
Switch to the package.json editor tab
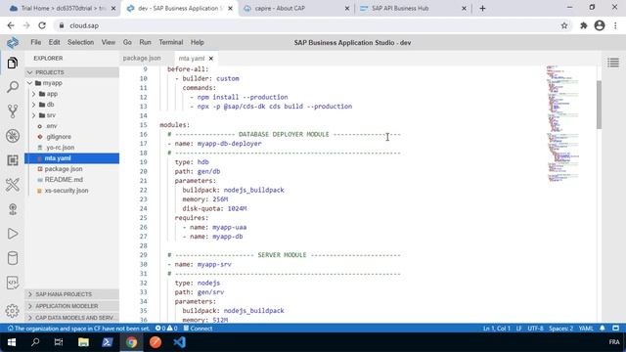click(142, 59)
